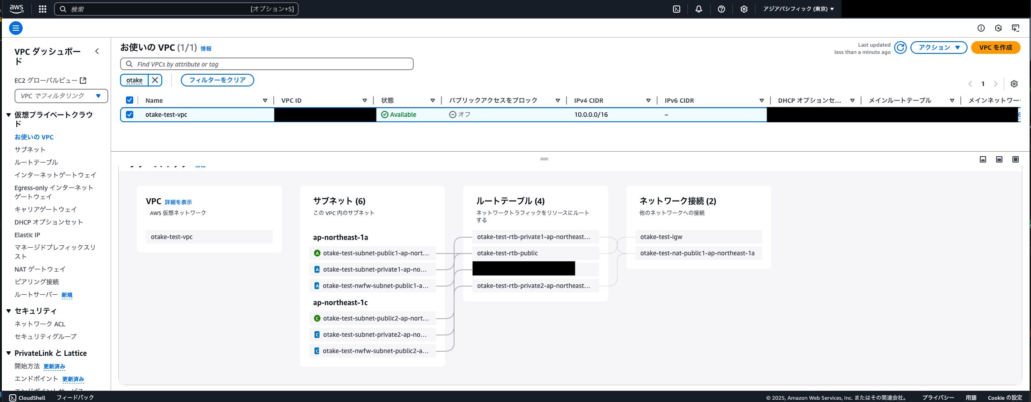
Task: Click the Create VPC orange button
Action: pos(996,48)
